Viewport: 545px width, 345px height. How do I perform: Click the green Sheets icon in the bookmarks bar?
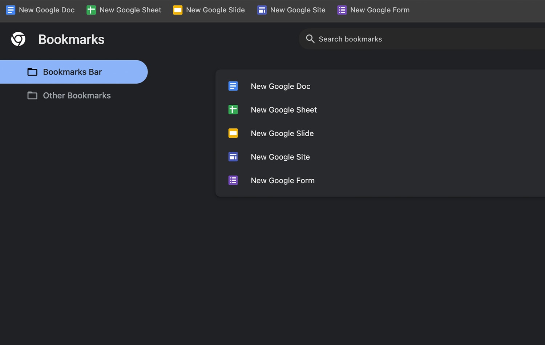point(91,10)
